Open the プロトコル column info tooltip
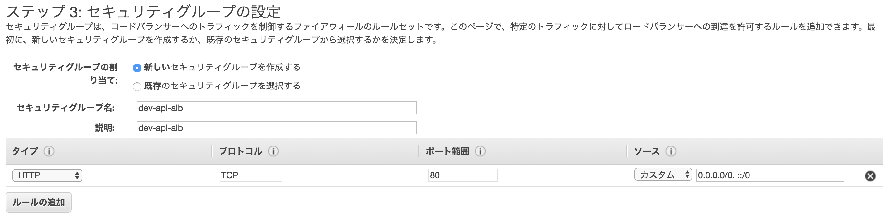890x220 pixels. 273,151
